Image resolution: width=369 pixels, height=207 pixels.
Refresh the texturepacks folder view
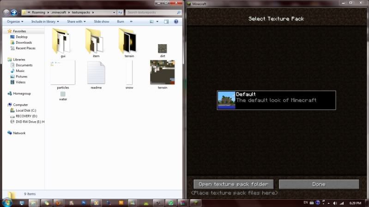tap(120, 12)
